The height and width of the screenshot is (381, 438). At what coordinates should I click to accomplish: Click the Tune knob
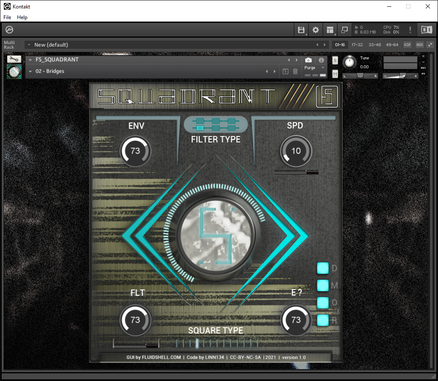tap(349, 62)
